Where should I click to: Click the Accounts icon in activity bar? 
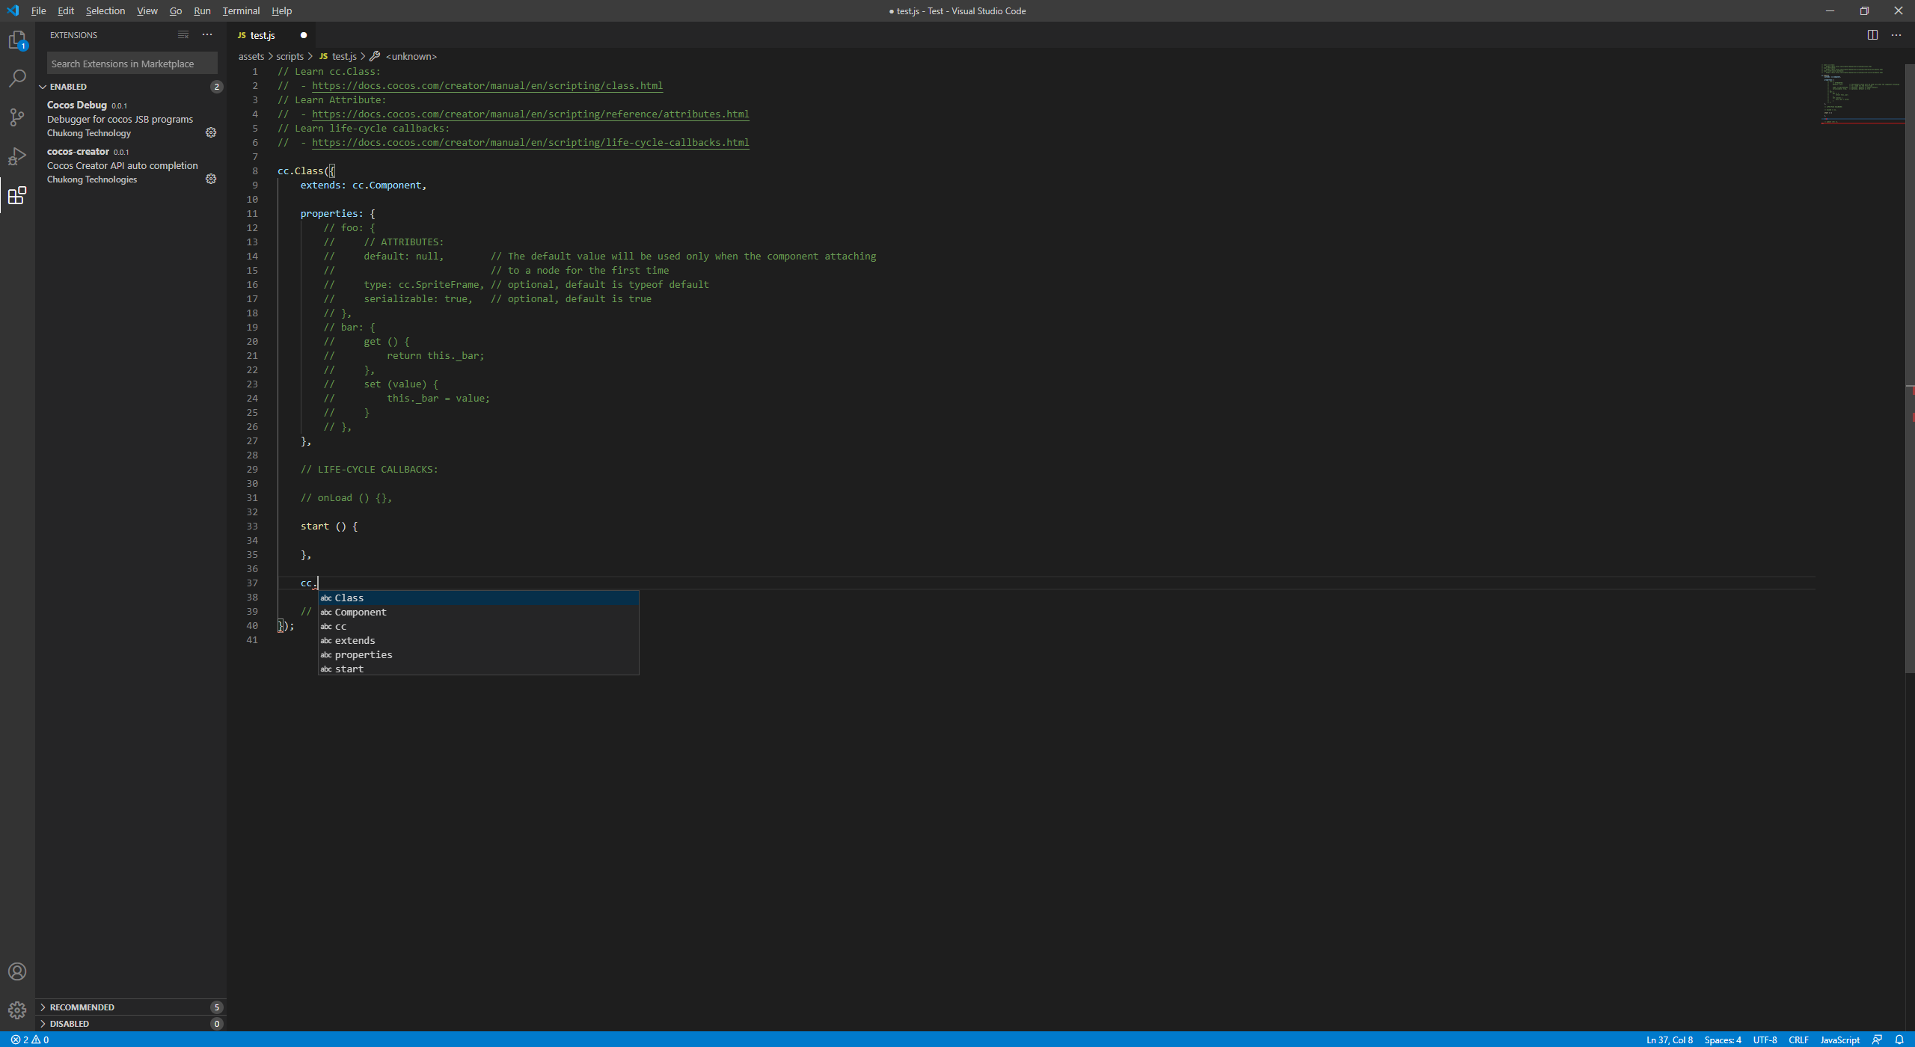(x=17, y=971)
